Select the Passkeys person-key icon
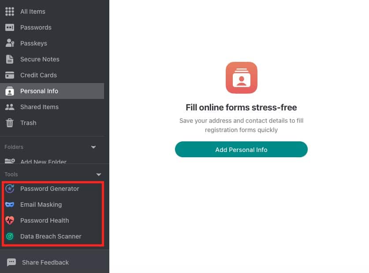Image resolution: width=369 pixels, height=273 pixels. 10,43
